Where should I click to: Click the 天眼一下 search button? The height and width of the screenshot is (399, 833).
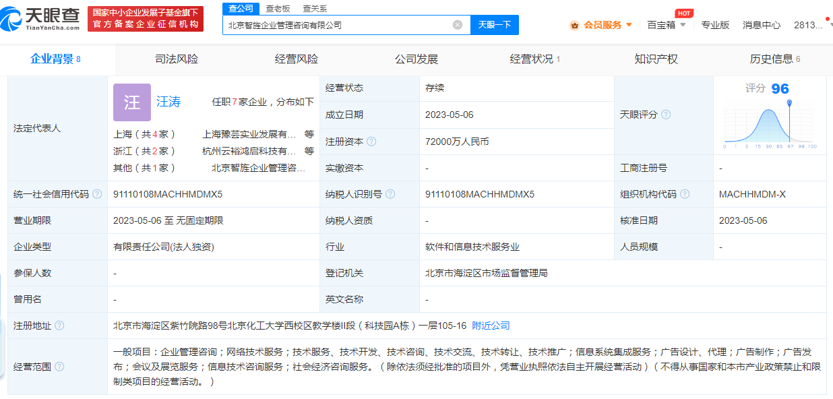495,25
